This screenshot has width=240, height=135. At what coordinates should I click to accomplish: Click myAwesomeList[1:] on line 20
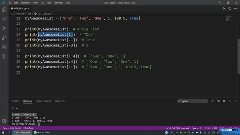[x=57, y=67]
